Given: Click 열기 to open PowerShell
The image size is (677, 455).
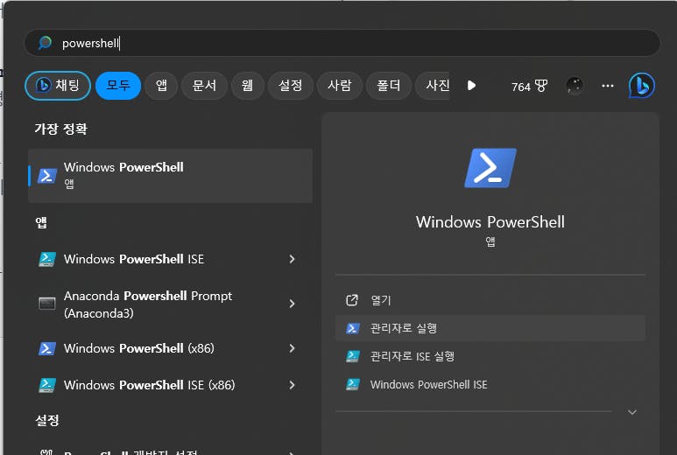Looking at the screenshot, I should click(490, 300).
